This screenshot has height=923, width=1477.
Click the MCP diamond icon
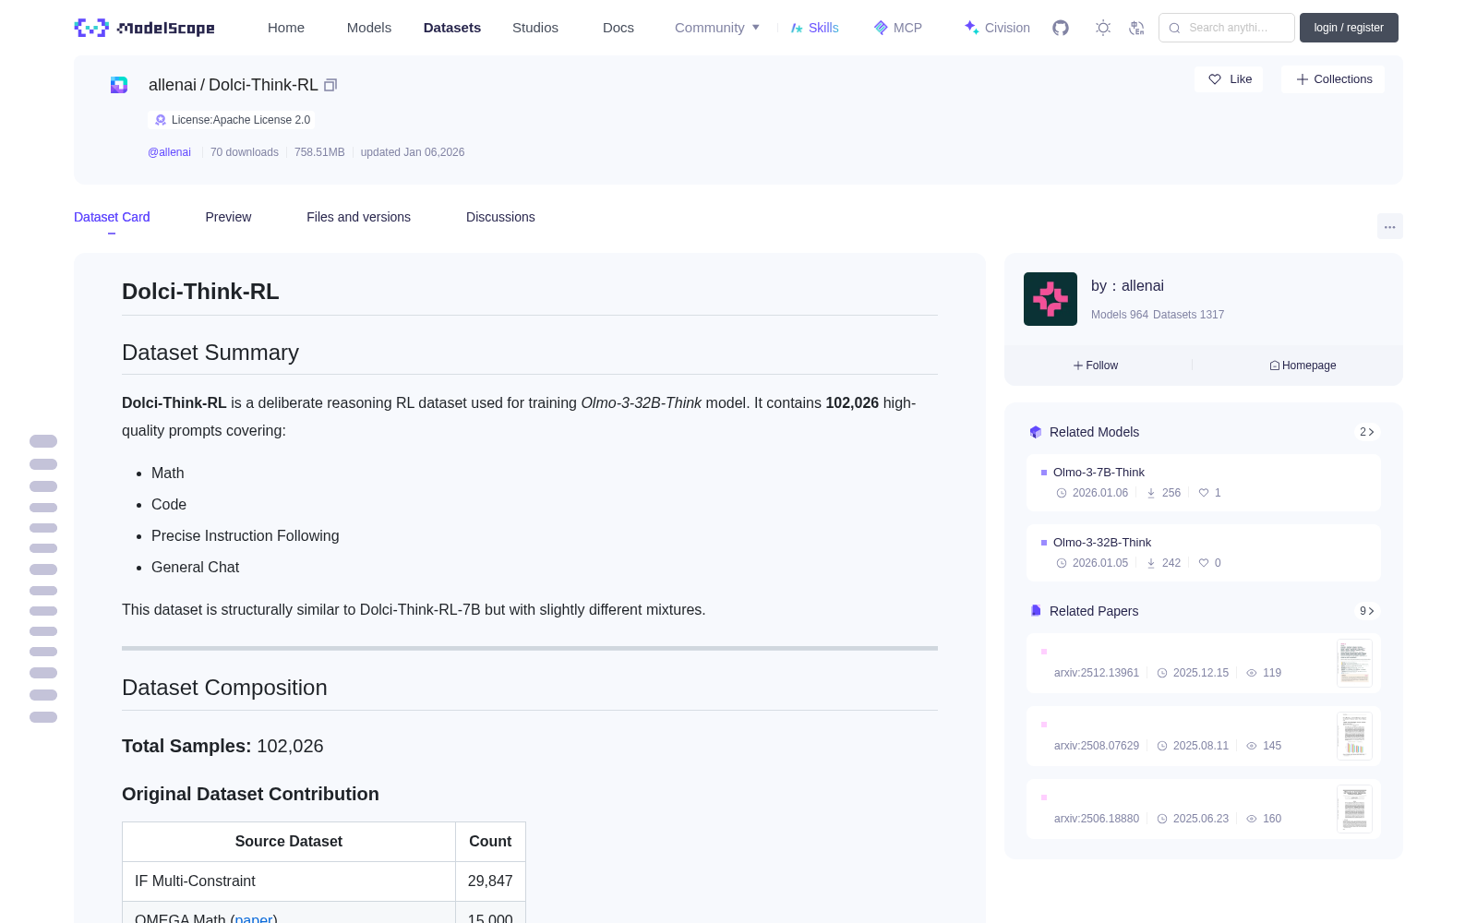(x=881, y=28)
